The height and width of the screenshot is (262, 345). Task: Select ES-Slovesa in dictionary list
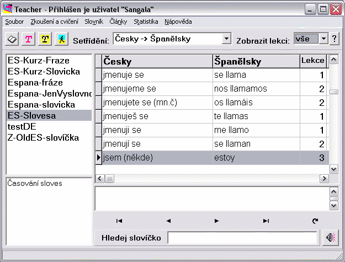click(49, 115)
